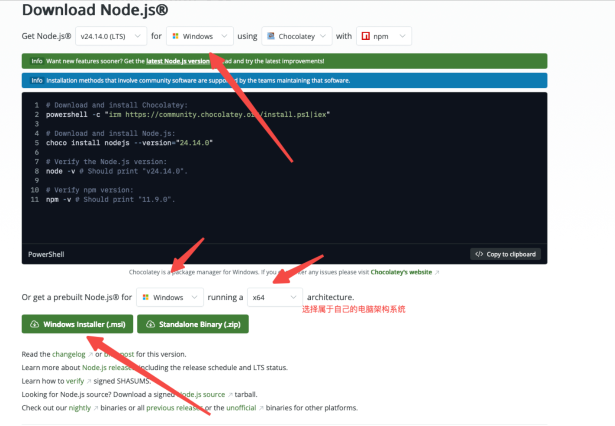Viewport: 615px width, 426px height.
Task: Click Copy to clipboard button
Action: point(505,254)
